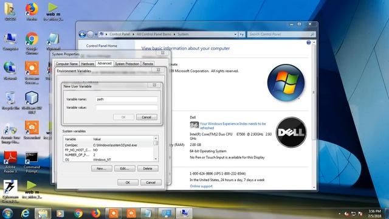Open the Command Prompt desktop shortcut
389x219 pixels.
pos(32,162)
